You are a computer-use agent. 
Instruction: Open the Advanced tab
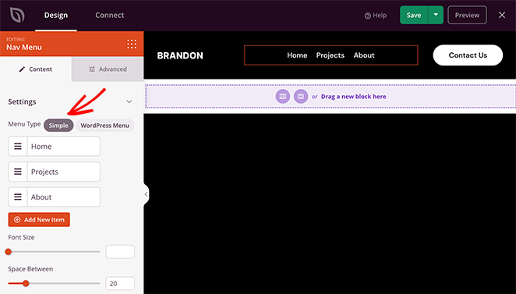coord(108,69)
